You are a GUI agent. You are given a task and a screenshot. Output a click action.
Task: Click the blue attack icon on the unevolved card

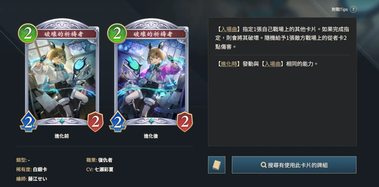point(29,121)
